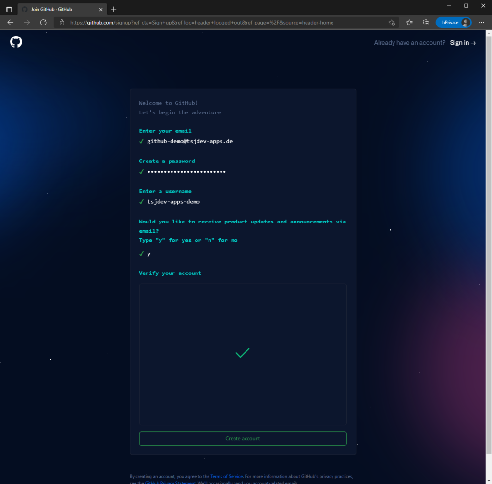Viewport: 492px width, 484px height.
Task: Open tracking prevention icon in address bar
Action: [x=392, y=22]
